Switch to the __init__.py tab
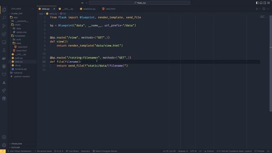This screenshot has width=272, height=153. tap(67, 9)
